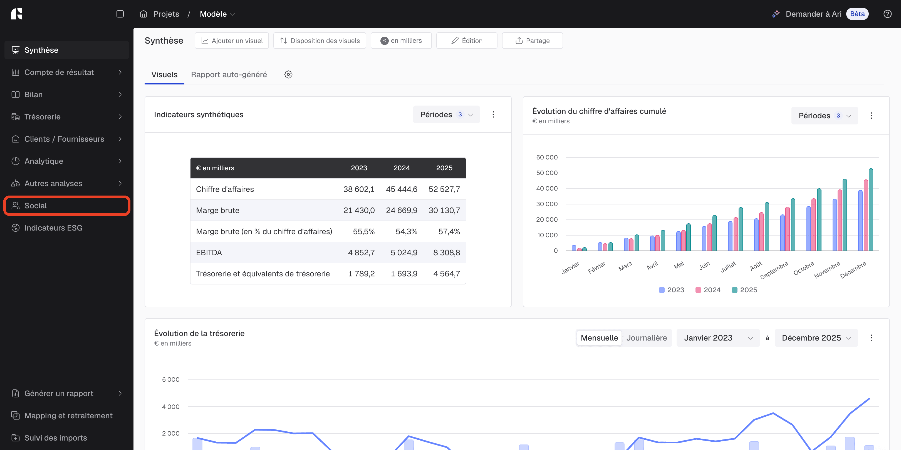Screen dimensions: 901x450
Task: Click the Bilan book icon
Action: click(15, 95)
